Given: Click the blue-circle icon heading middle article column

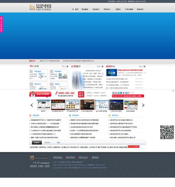Looking at the screenshot, I should pos(70,115).
